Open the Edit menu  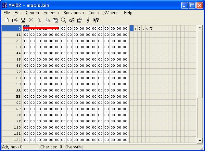tap(18, 13)
